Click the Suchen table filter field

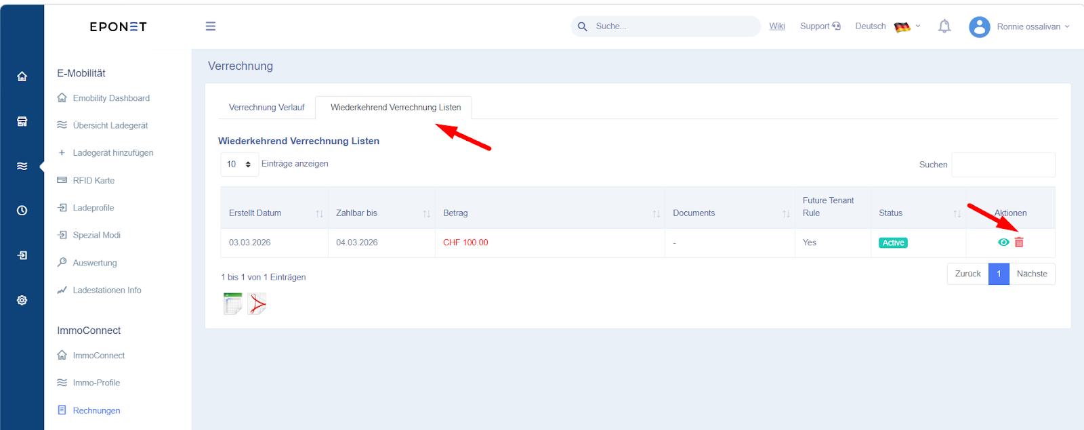[1003, 165]
